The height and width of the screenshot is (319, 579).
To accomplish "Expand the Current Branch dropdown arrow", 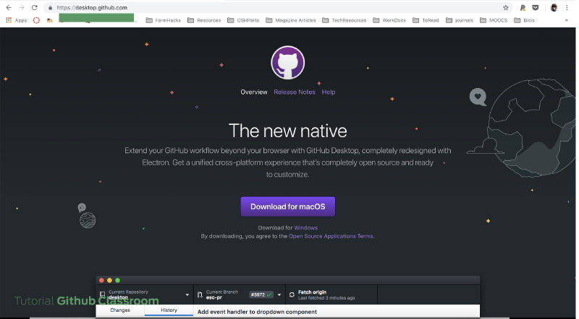I will click(x=279, y=294).
